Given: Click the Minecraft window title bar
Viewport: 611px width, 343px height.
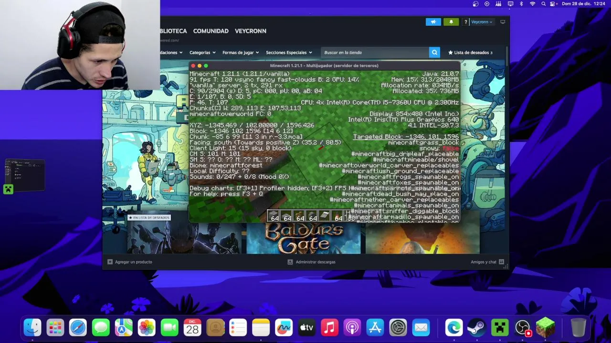Looking at the screenshot, I should [x=325, y=65].
